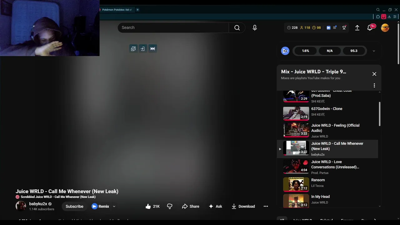The image size is (400, 225).
Task: Open babyku2x channel name link
Action: click(38, 204)
